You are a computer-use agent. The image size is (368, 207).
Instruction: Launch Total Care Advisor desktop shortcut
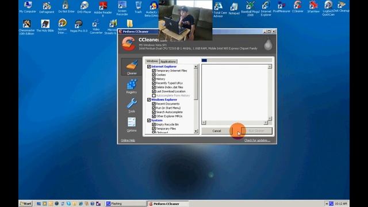point(219,10)
